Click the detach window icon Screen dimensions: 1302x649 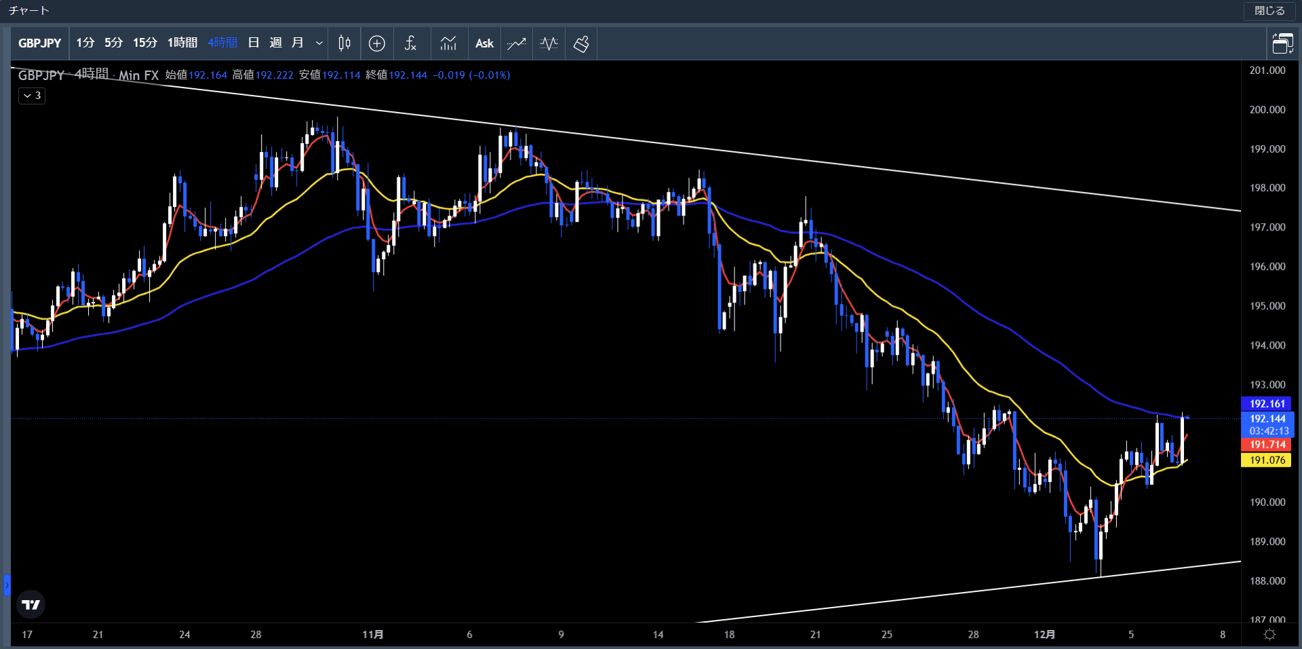(x=1282, y=43)
